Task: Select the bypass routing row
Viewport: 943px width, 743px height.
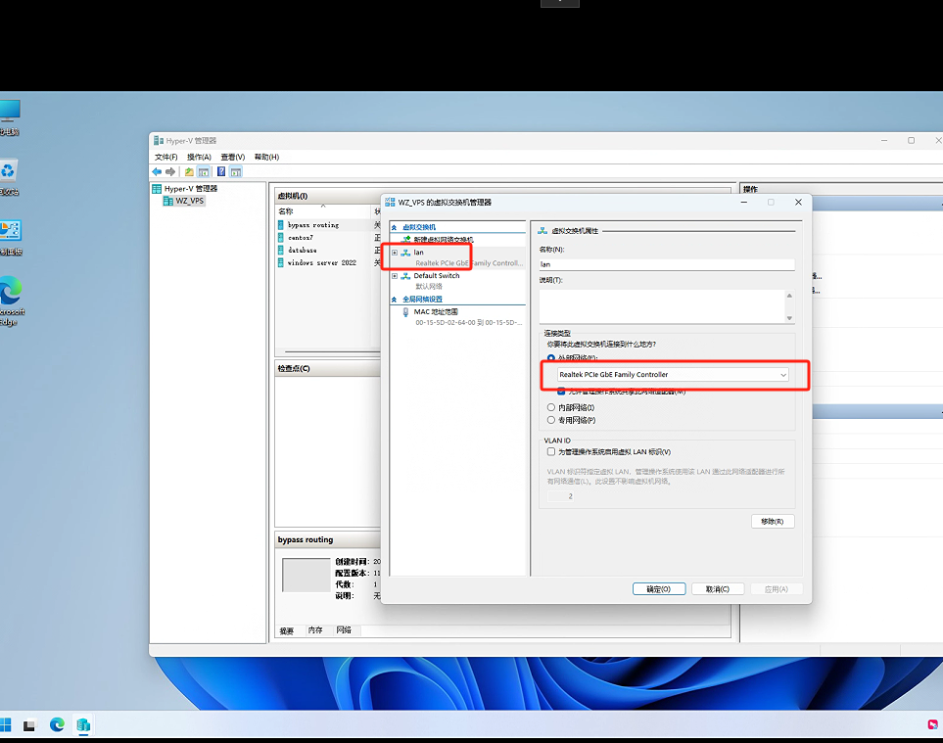Action: [x=328, y=225]
